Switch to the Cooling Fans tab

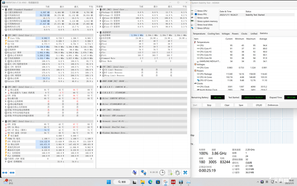(x=213, y=34)
